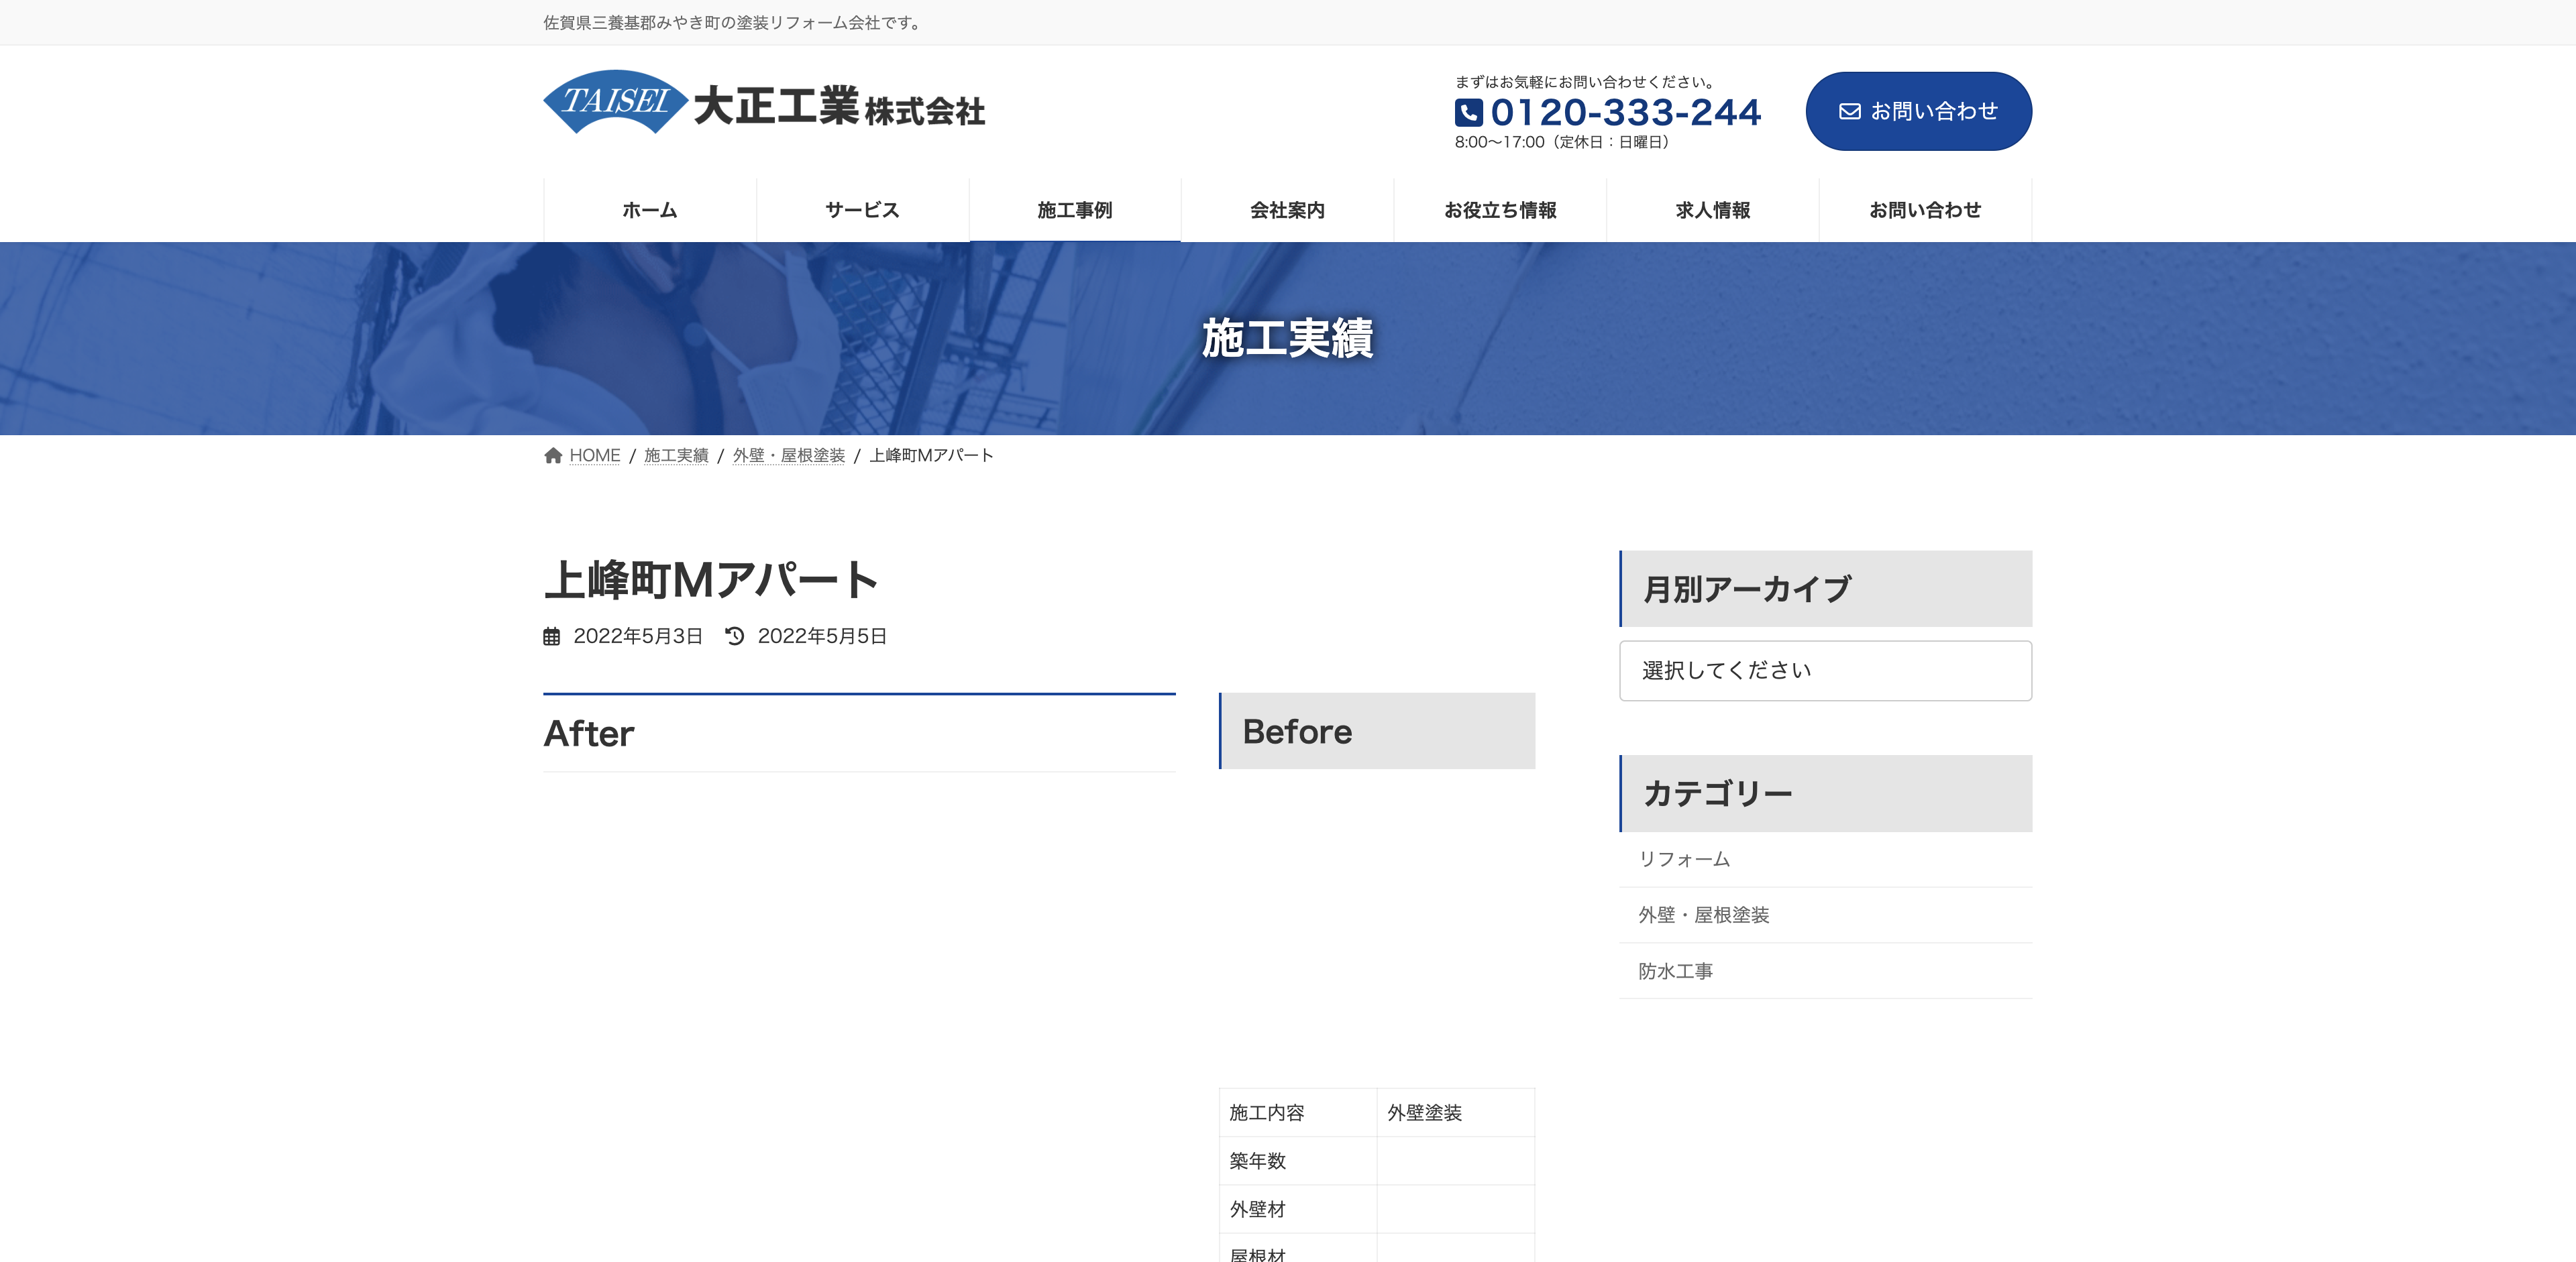This screenshot has width=2576, height=1262.
Task: Click the 外壁材 table cell
Action: [1298, 1209]
